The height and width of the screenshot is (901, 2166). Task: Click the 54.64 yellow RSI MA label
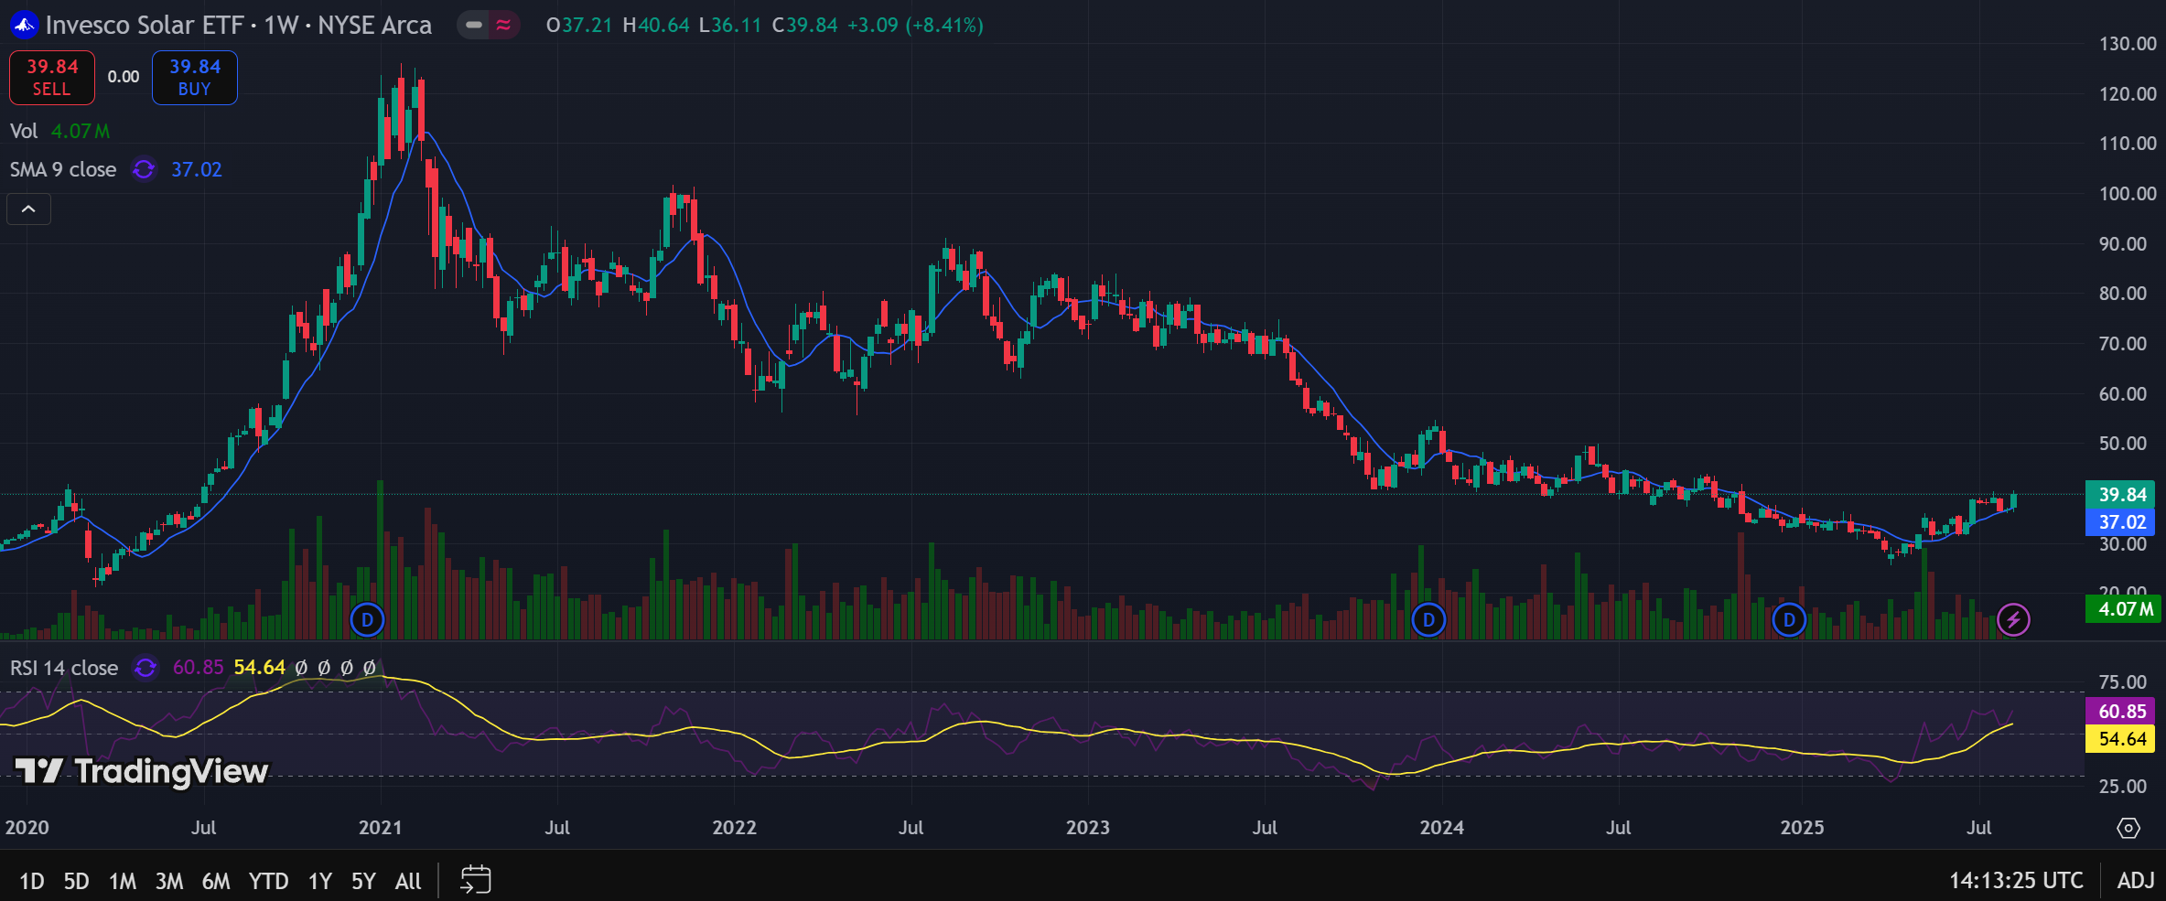(2120, 739)
